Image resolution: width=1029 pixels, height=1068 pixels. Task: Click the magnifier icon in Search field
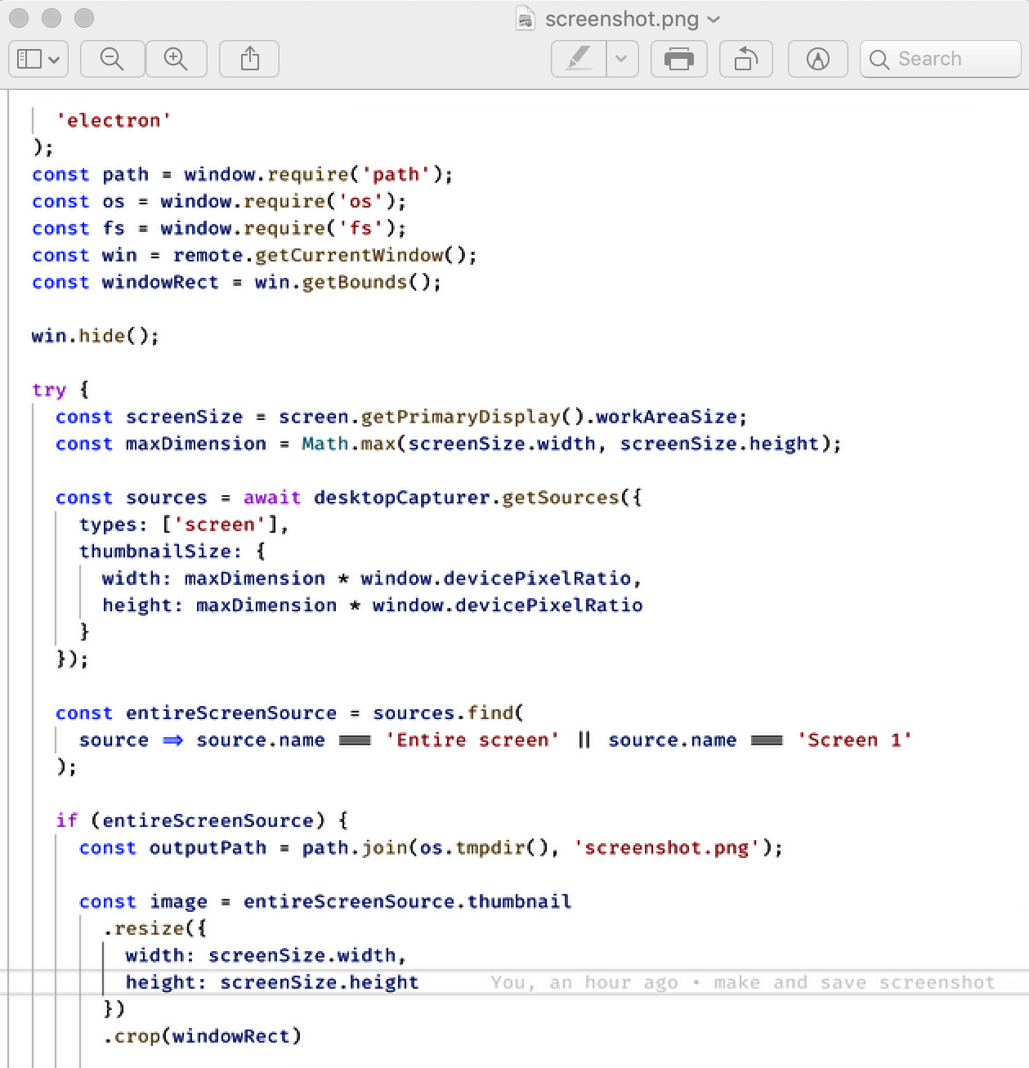[x=879, y=60]
